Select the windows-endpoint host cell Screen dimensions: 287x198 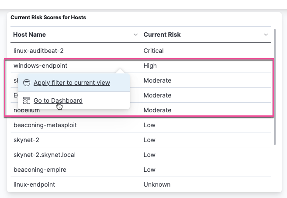[41, 66]
